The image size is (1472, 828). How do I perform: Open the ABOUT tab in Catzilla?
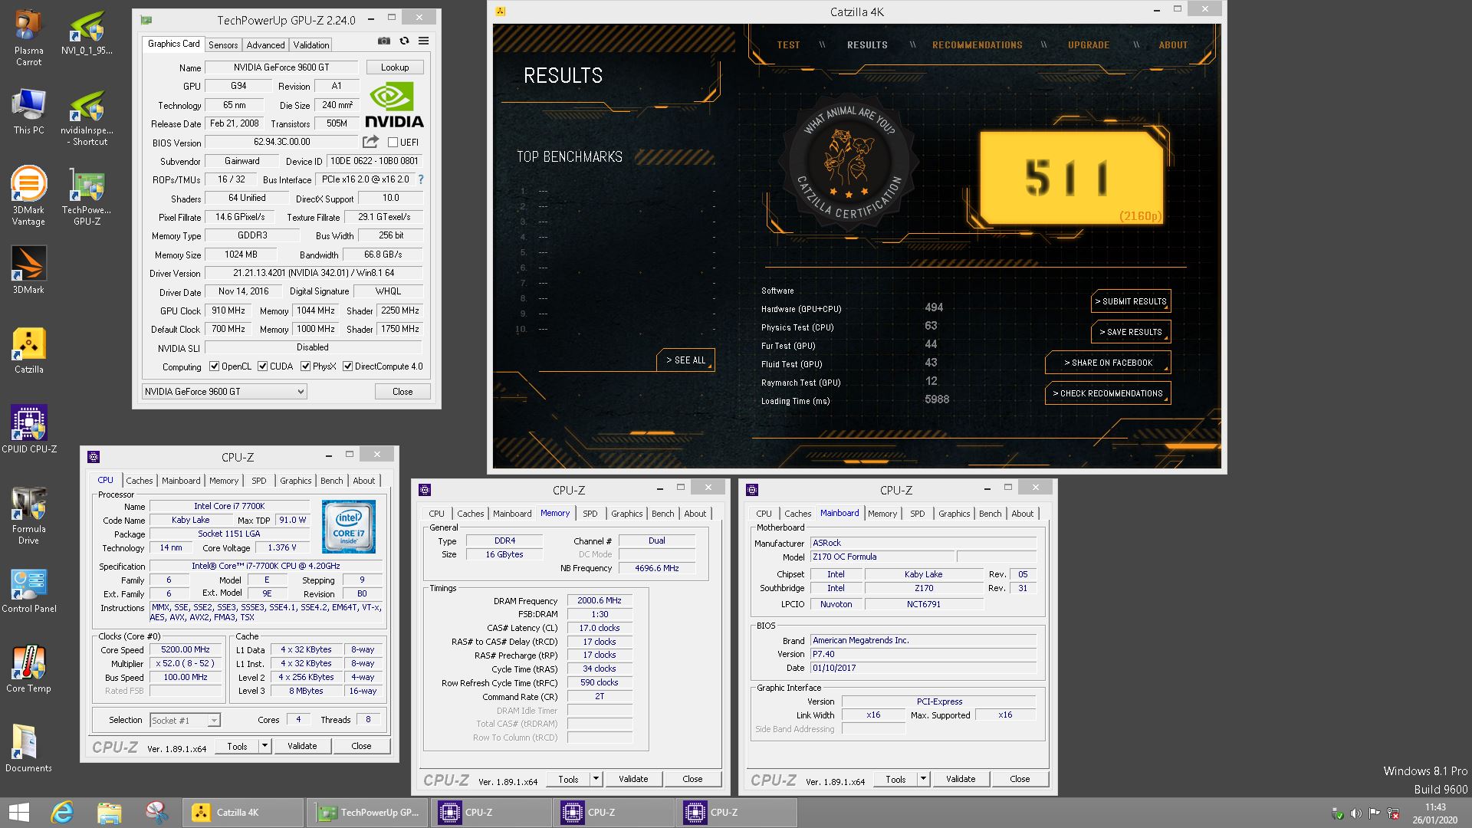pos(1173,45)
